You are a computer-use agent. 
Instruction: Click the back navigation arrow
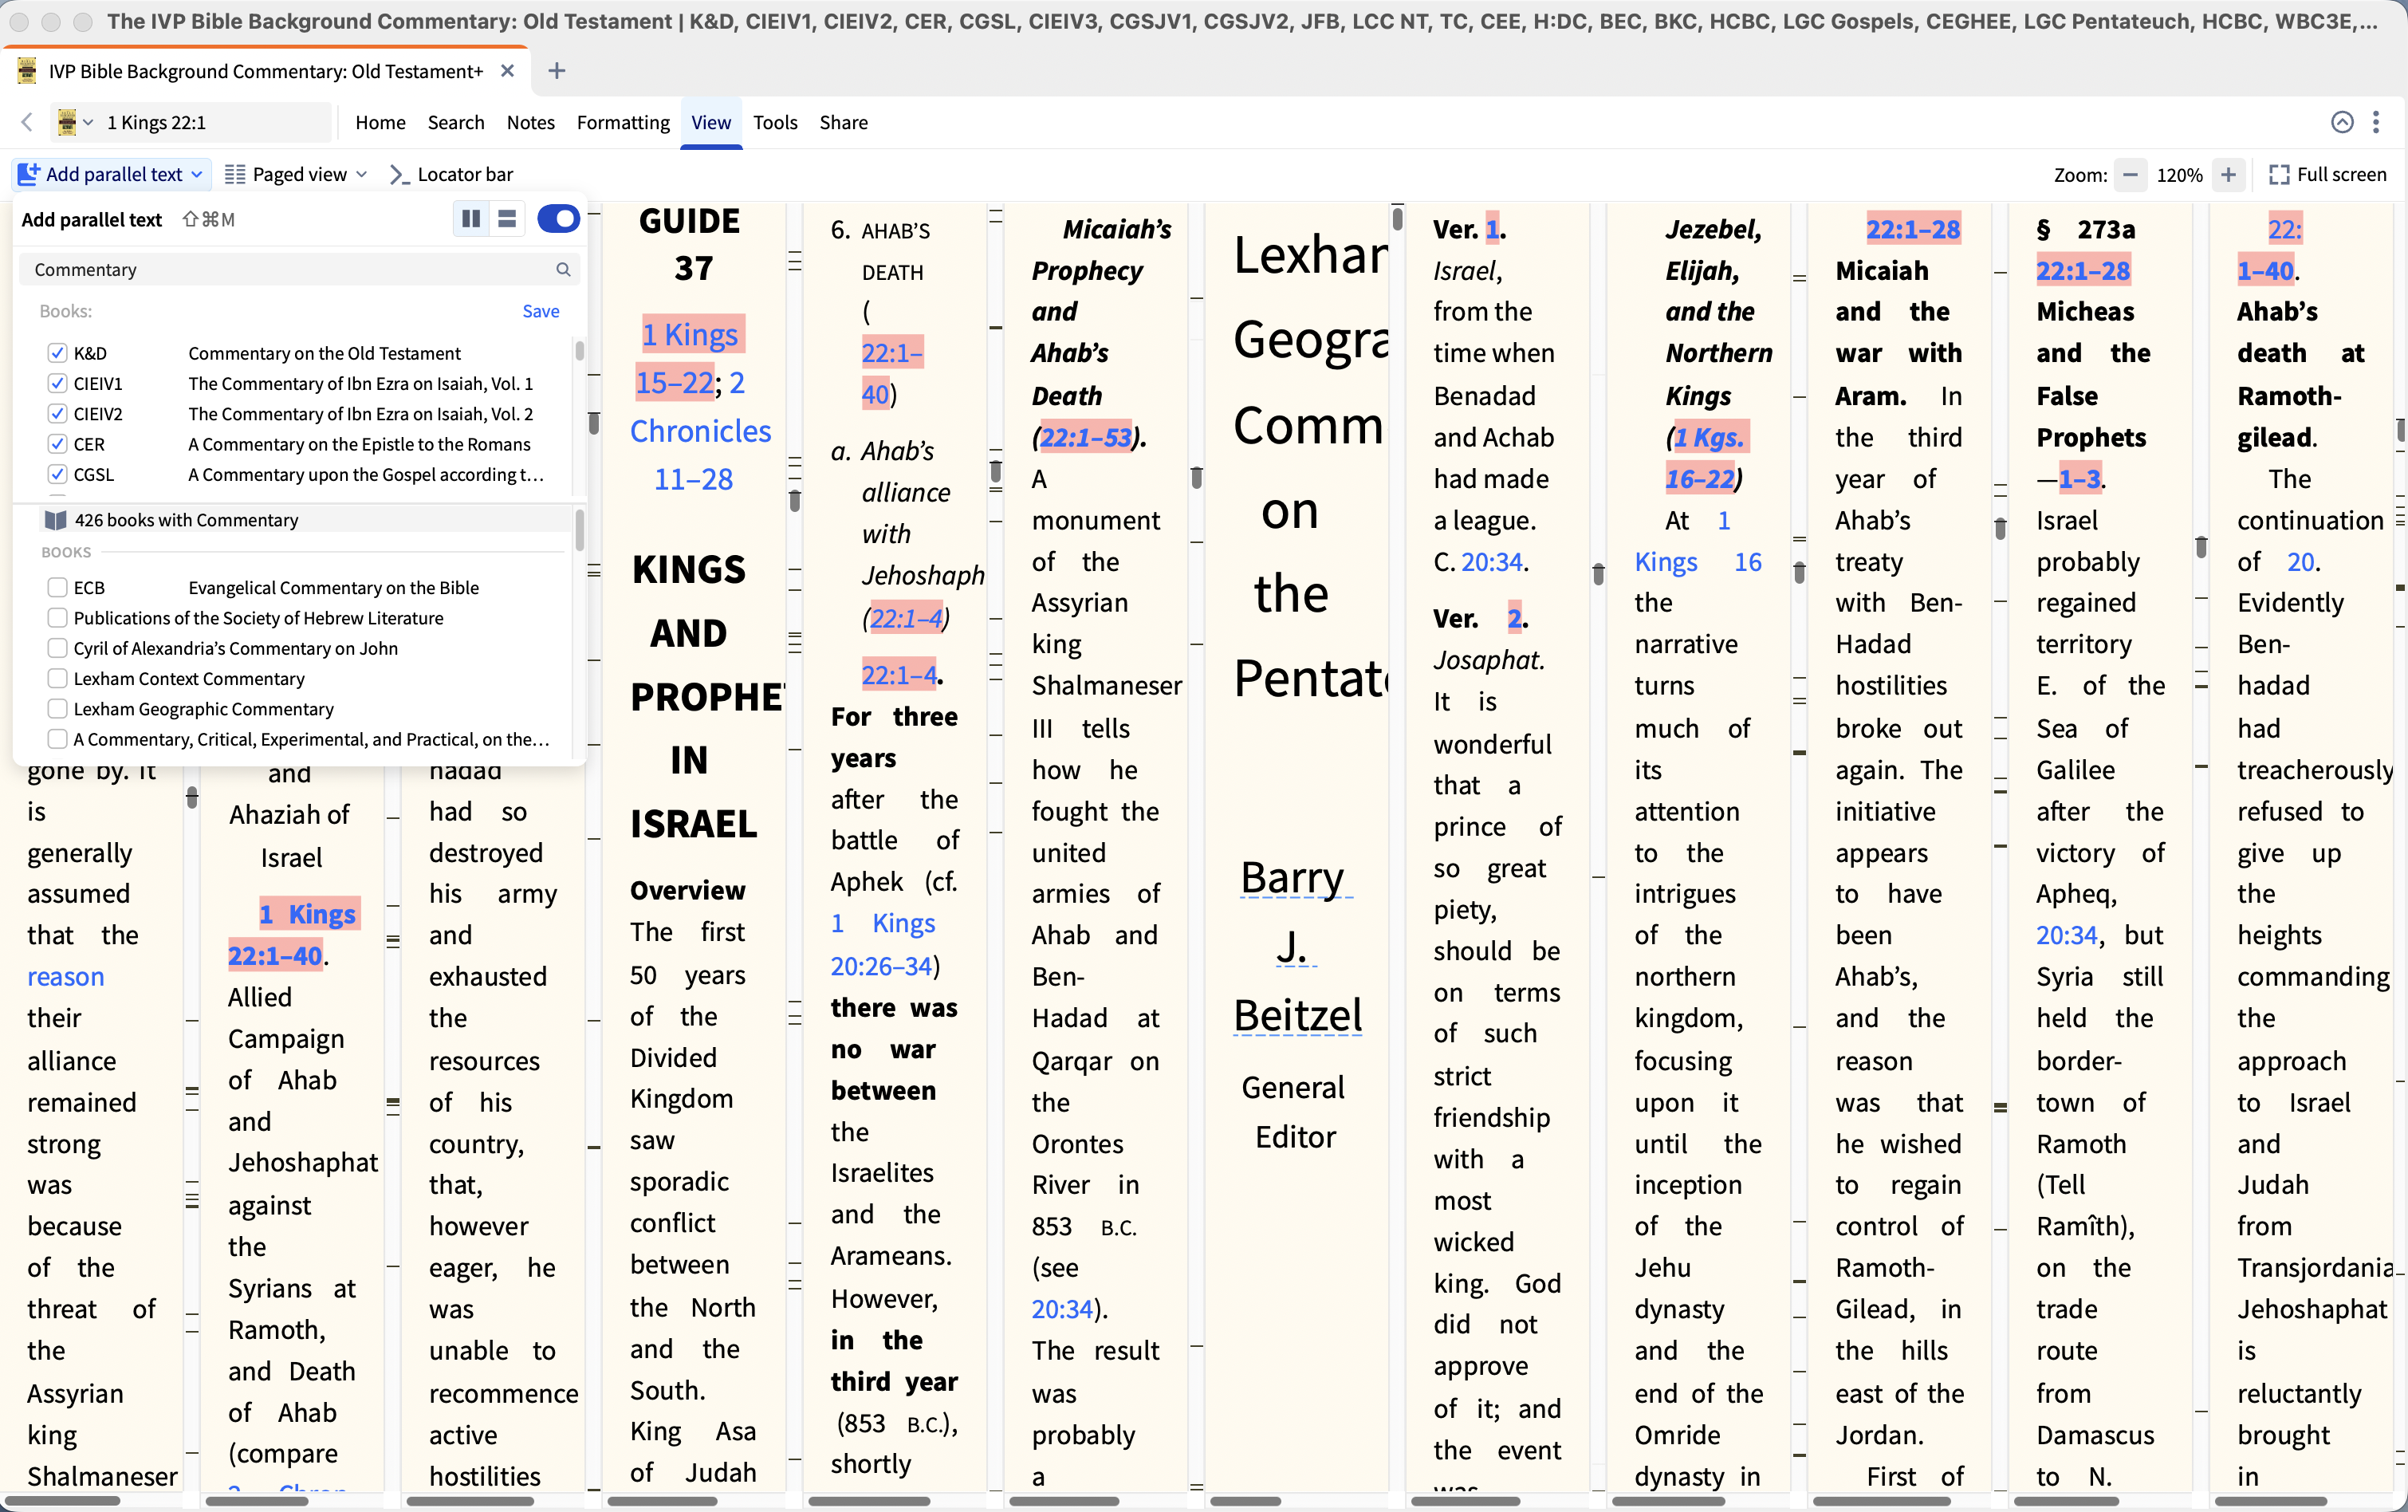[x=27, y=122]
